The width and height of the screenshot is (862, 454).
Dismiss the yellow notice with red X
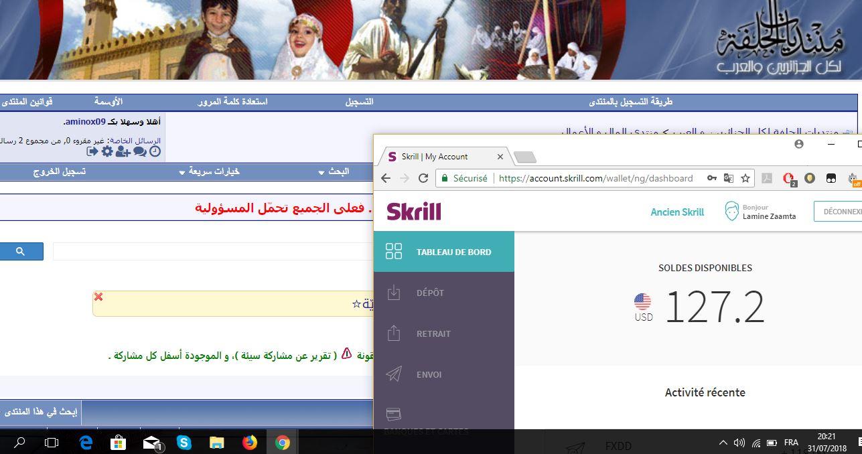98,297
